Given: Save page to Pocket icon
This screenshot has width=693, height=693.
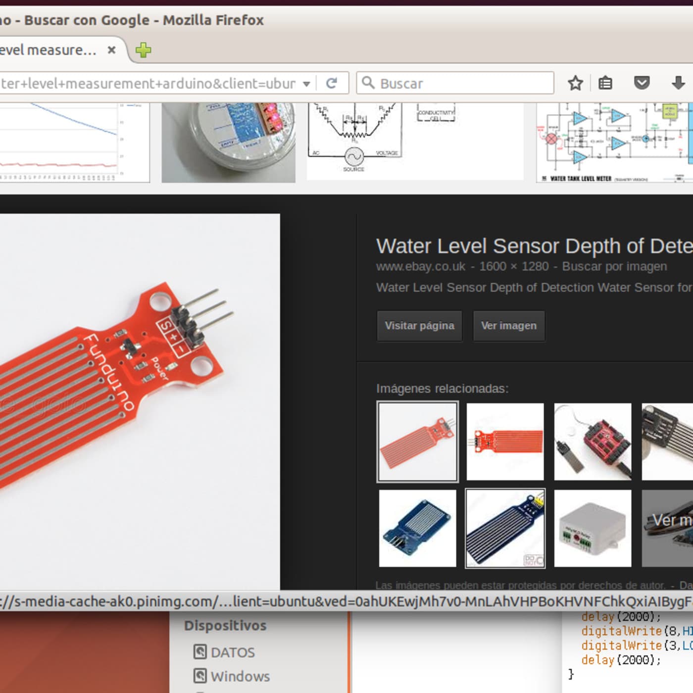Looking at the screenshot, I should click(642, 83).
